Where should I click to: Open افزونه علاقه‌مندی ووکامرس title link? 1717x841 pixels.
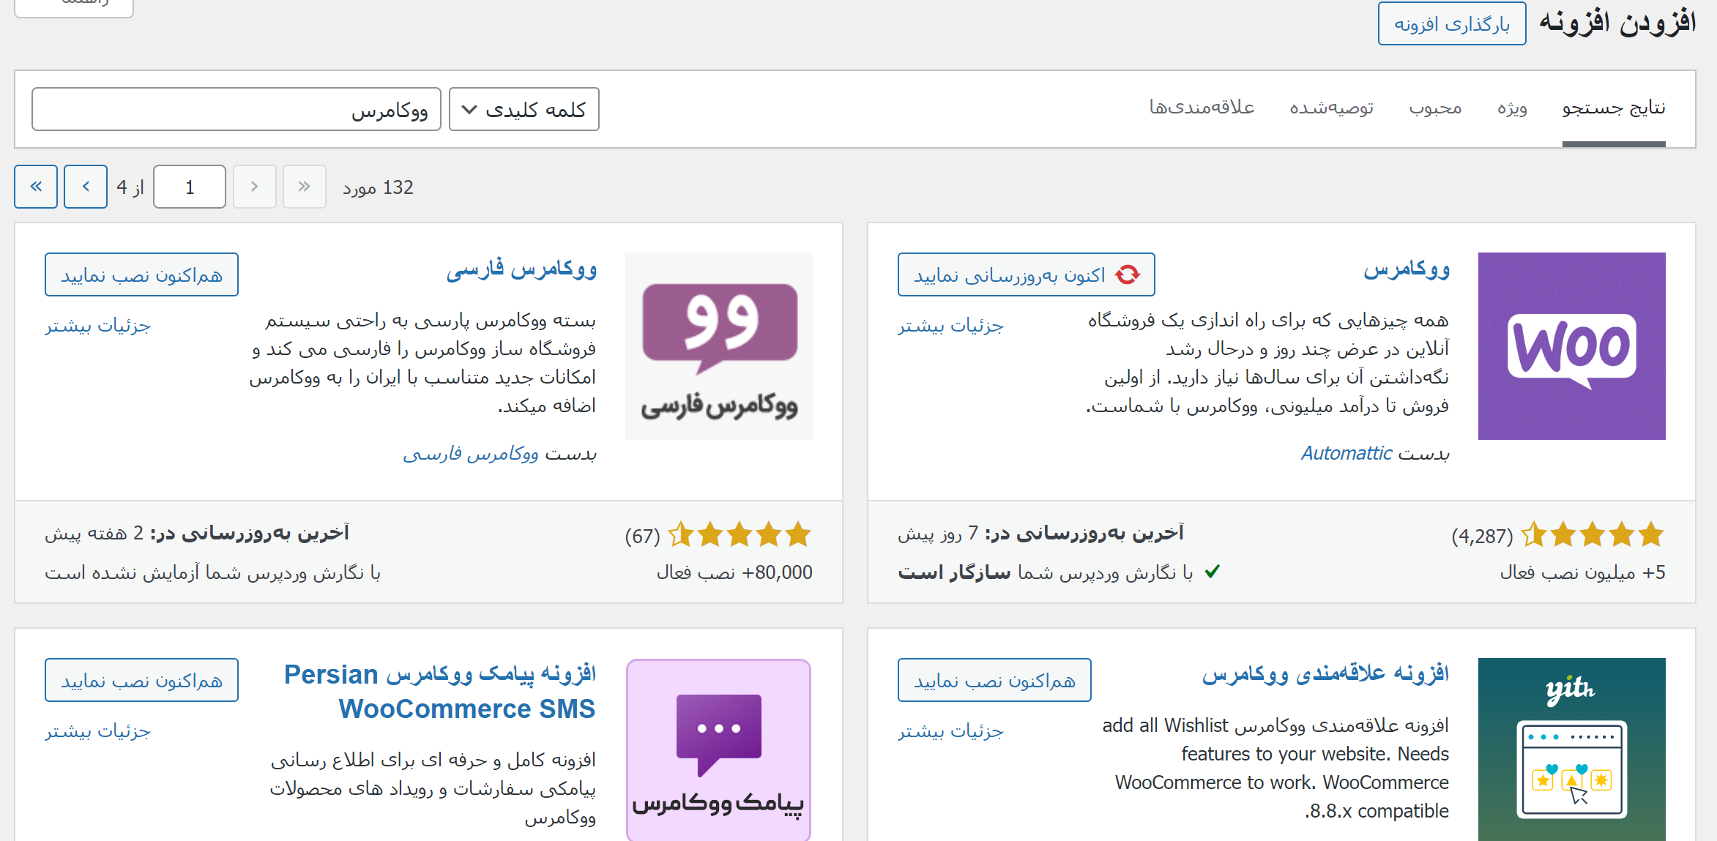coord(1325,673)
